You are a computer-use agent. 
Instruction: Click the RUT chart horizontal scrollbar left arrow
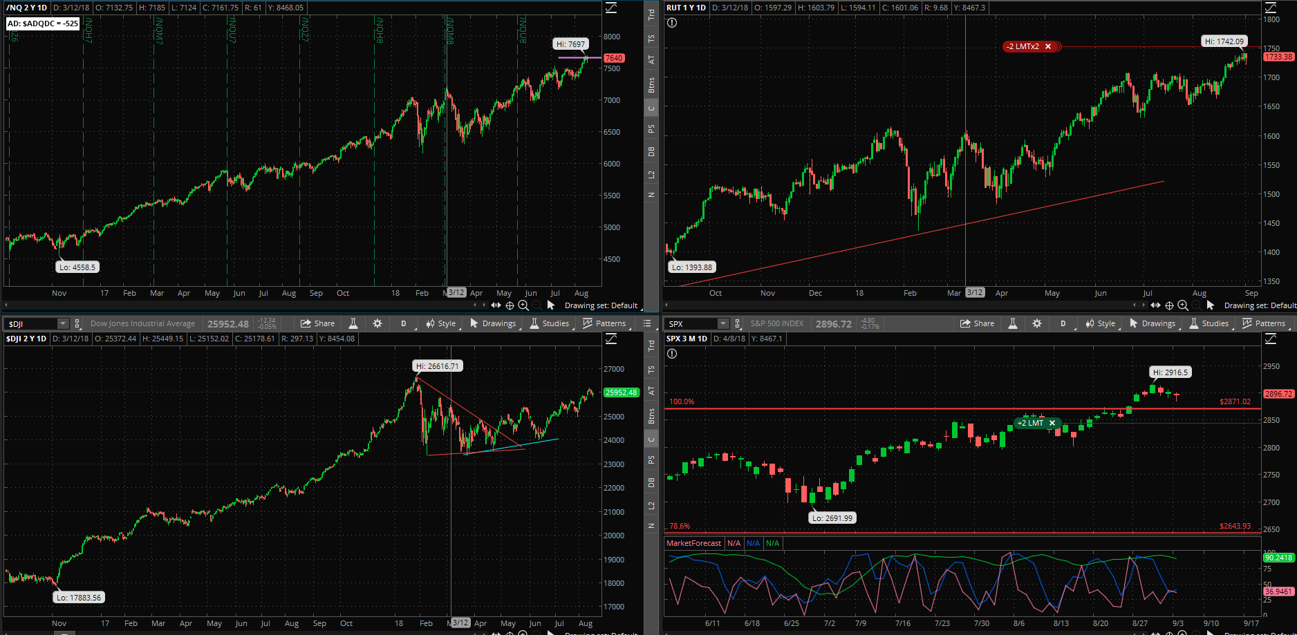tap(666, 305)
